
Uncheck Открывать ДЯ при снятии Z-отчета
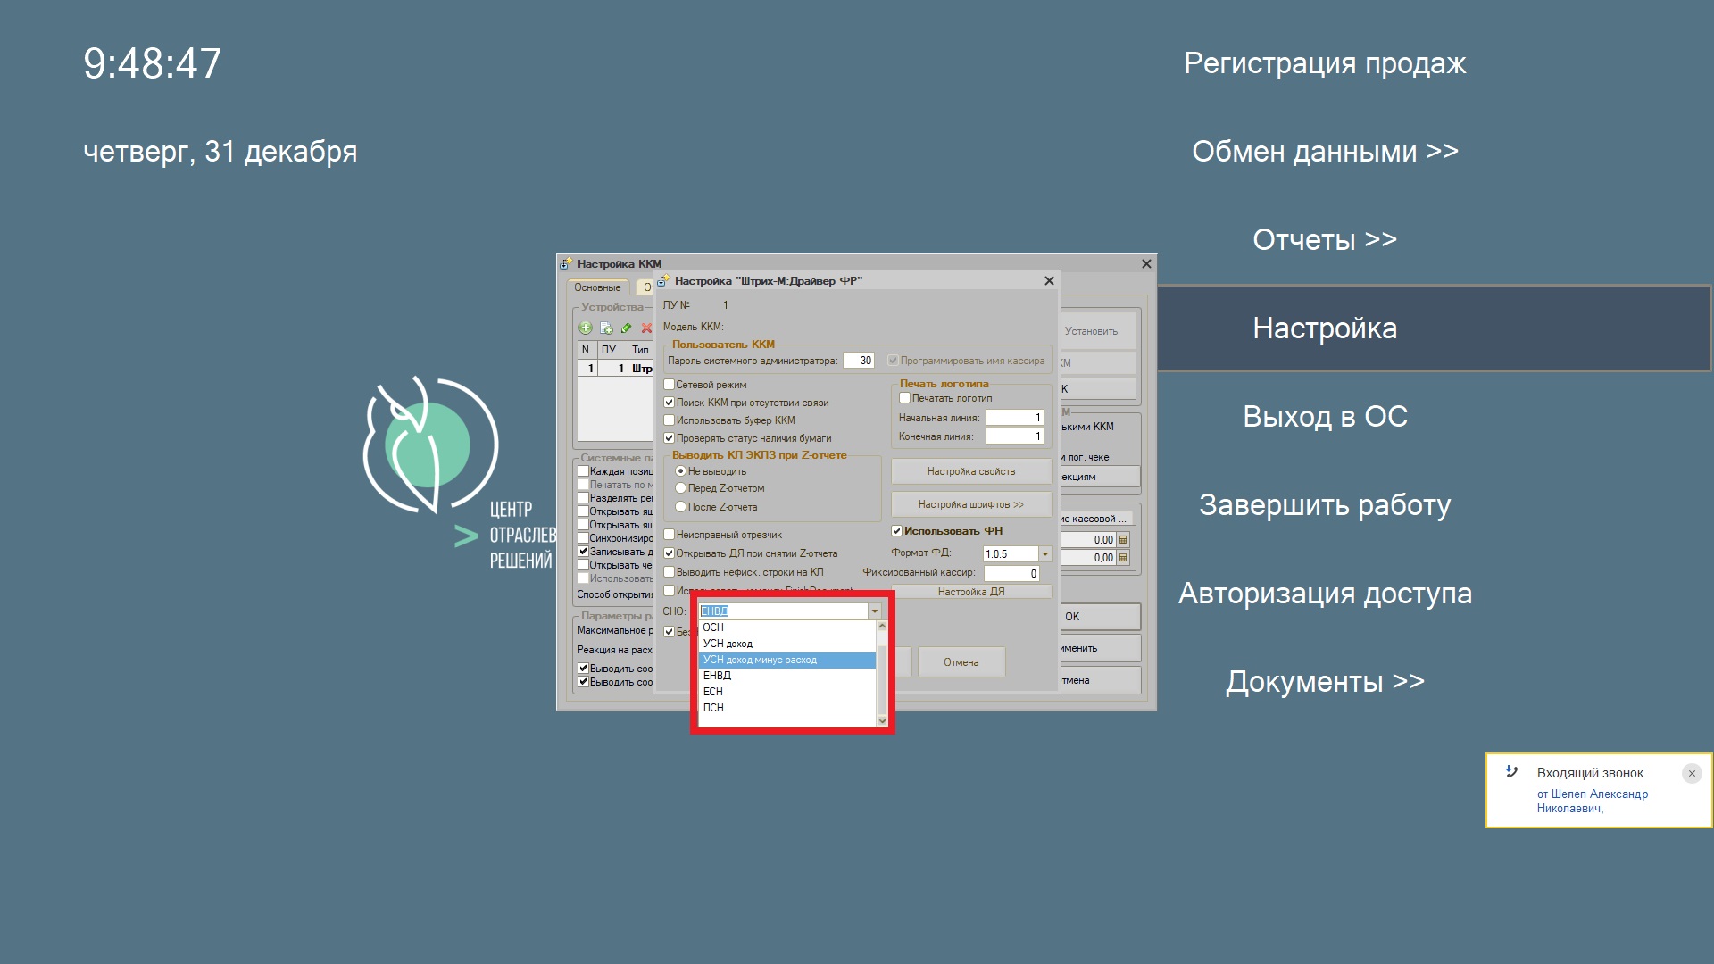669,553
